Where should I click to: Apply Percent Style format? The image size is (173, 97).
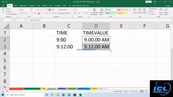(x=79, y=13)
